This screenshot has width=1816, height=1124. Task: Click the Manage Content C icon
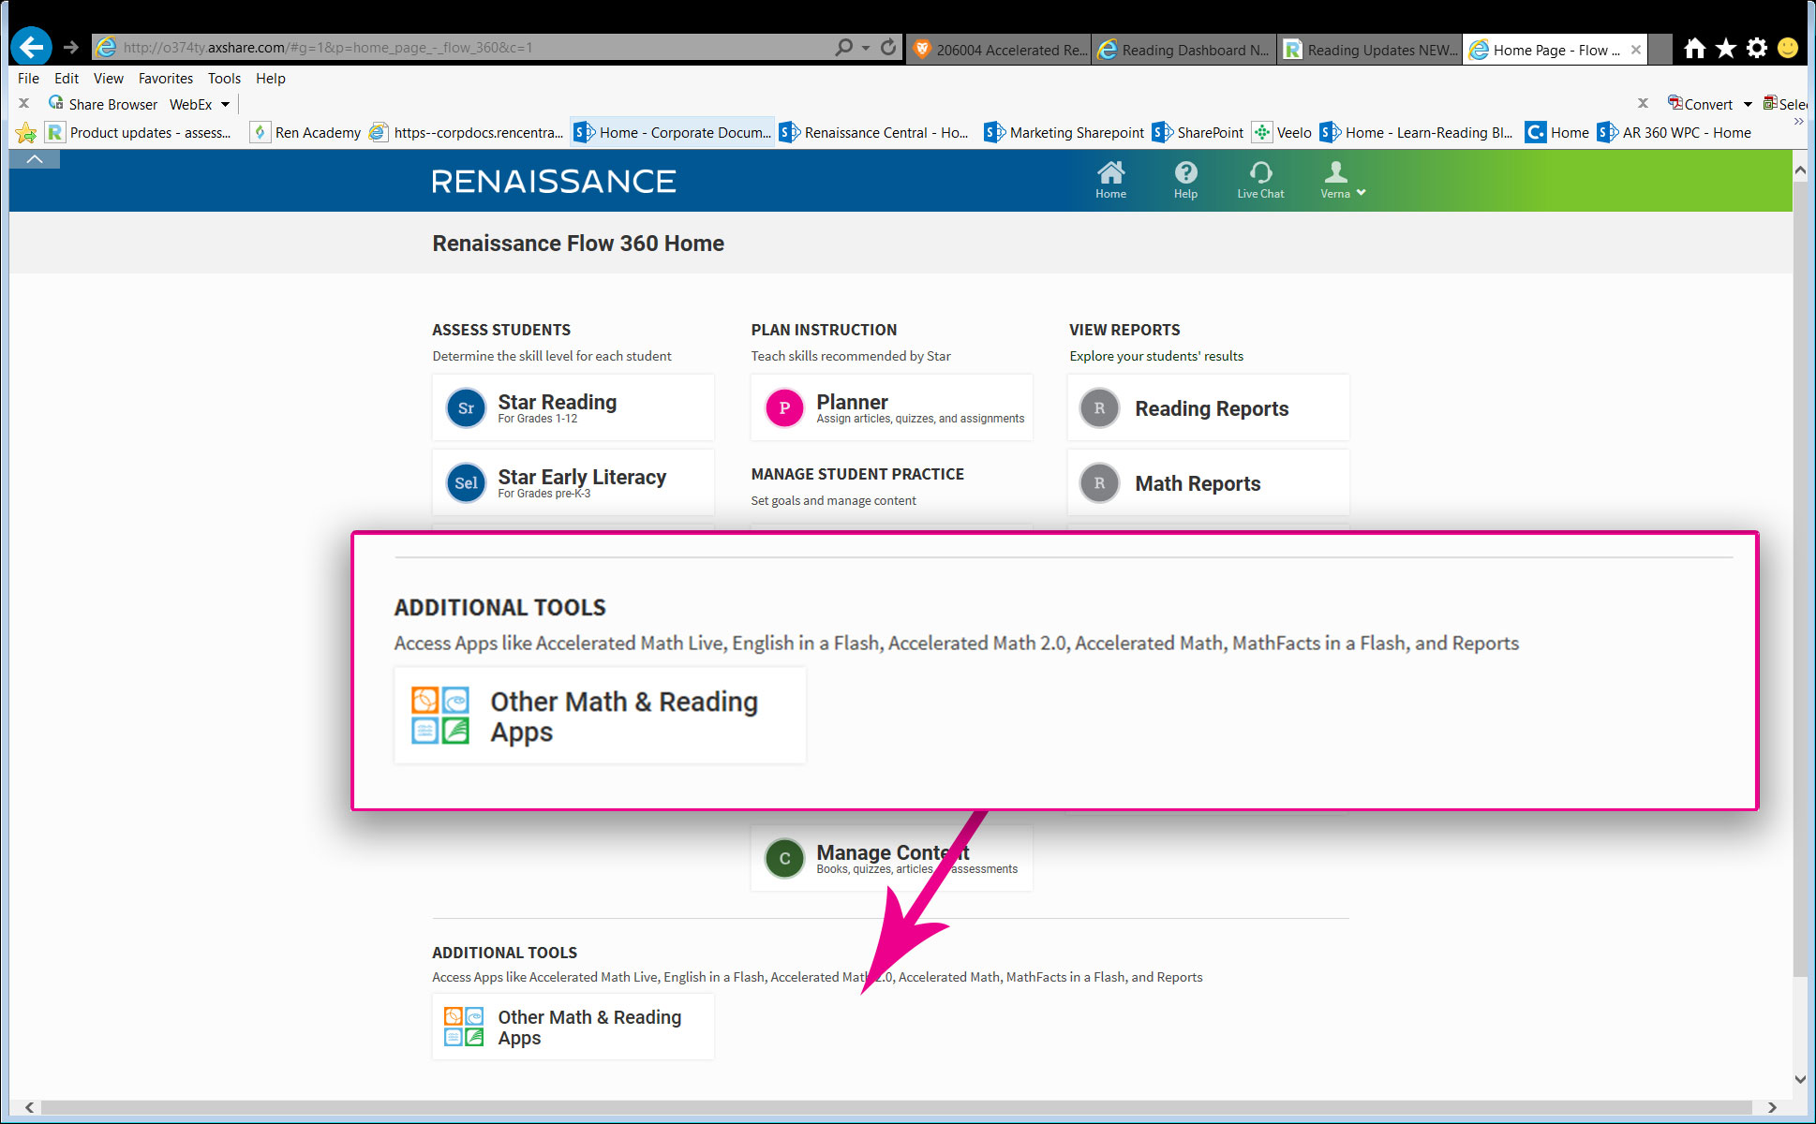784,858
